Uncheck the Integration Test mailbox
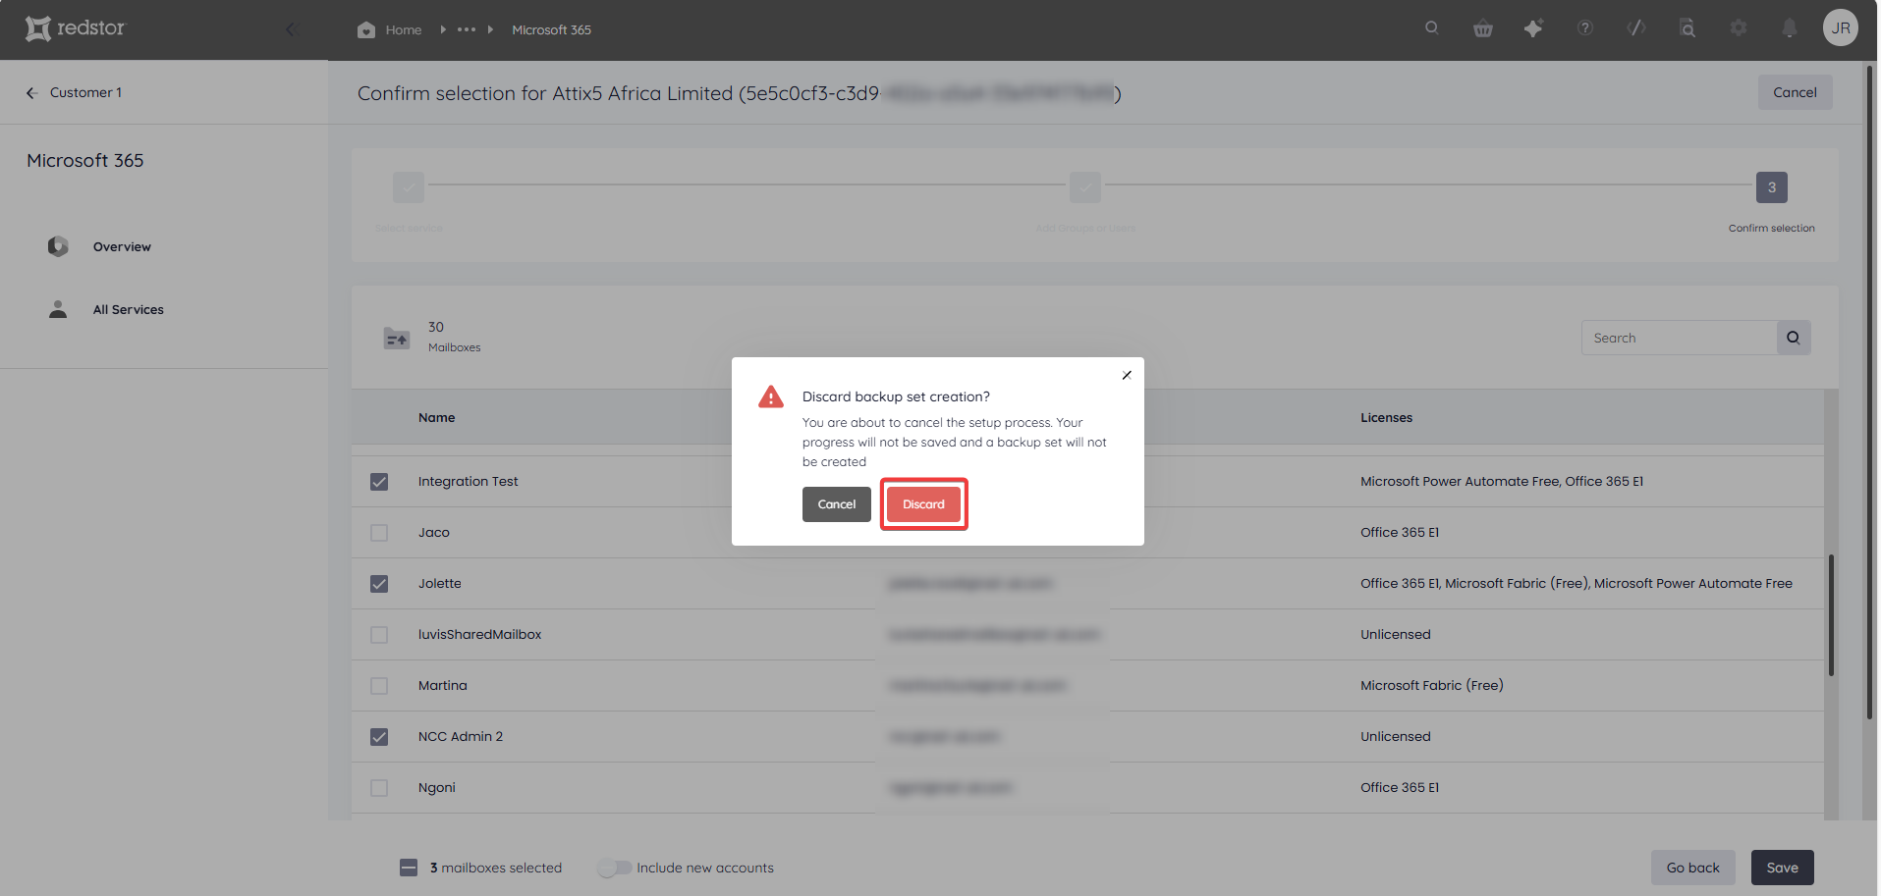Image resolution: width=1881 pixels, height=896 pixels. click(x=379, y=482)
